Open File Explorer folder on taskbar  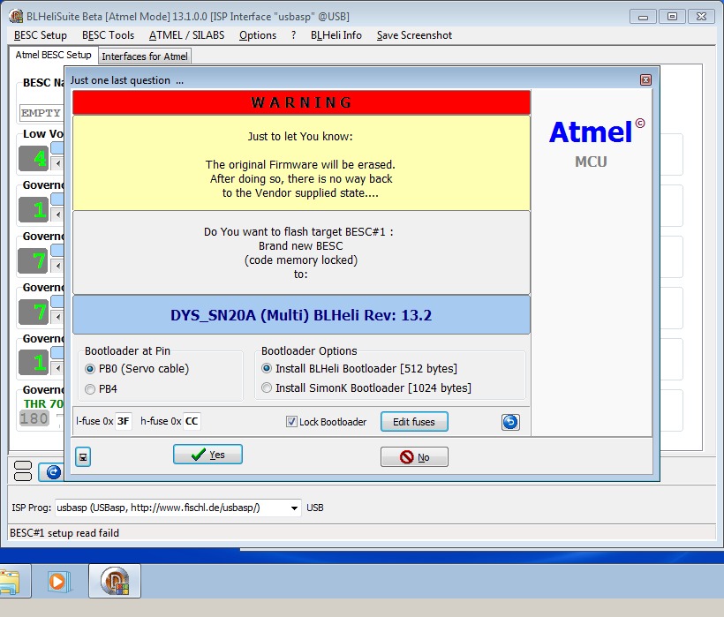[x=11, y=581]
